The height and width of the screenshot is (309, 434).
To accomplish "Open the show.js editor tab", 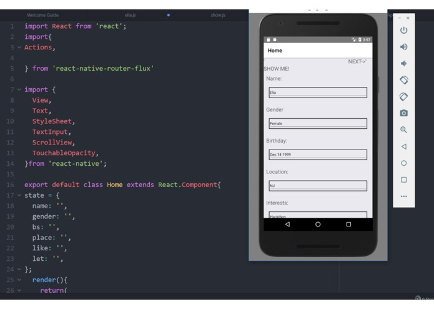I will click(218, 15).
